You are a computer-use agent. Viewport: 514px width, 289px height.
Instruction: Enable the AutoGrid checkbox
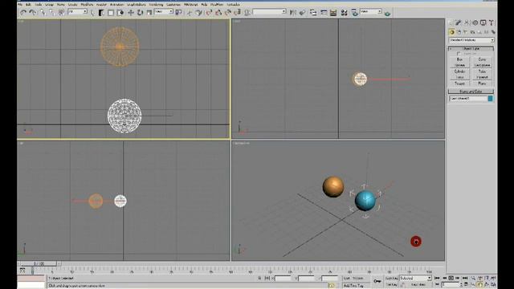(x=459, y=54)
